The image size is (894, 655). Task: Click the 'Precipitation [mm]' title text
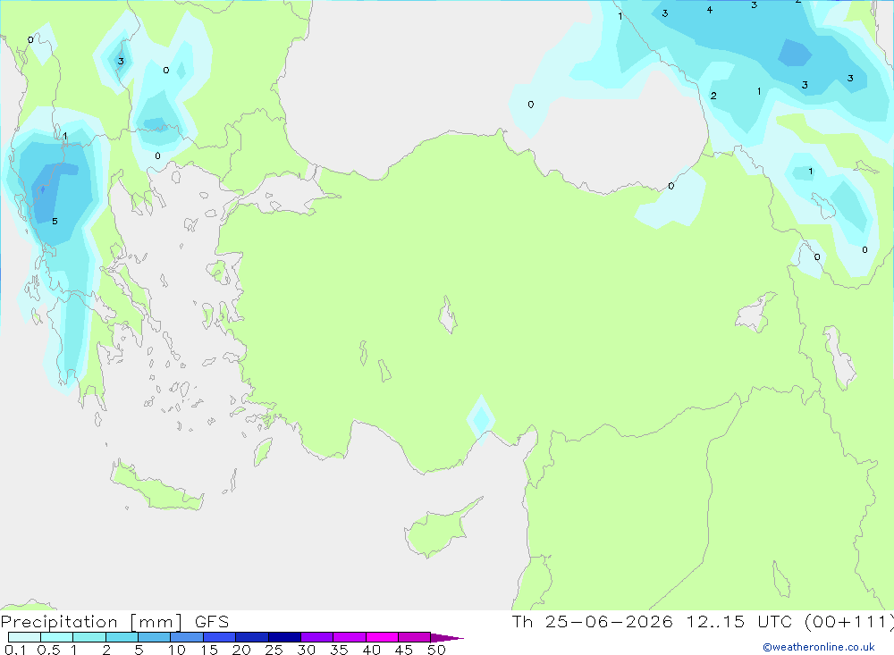[91, 622]
